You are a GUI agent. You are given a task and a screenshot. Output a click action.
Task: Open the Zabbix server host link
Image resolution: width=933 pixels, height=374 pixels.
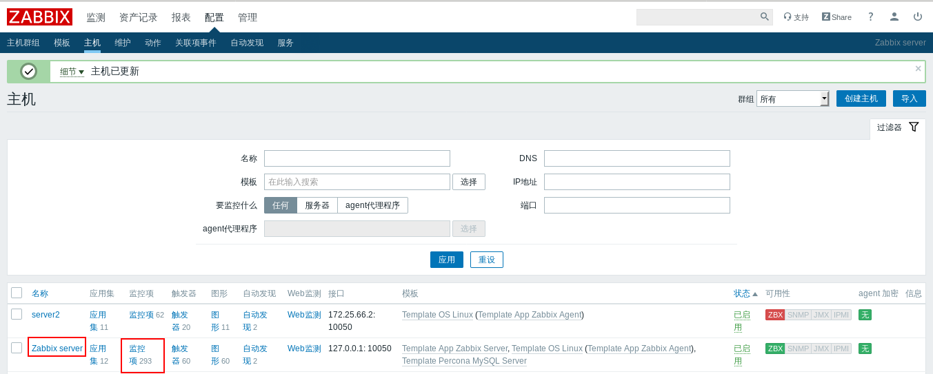57,349
